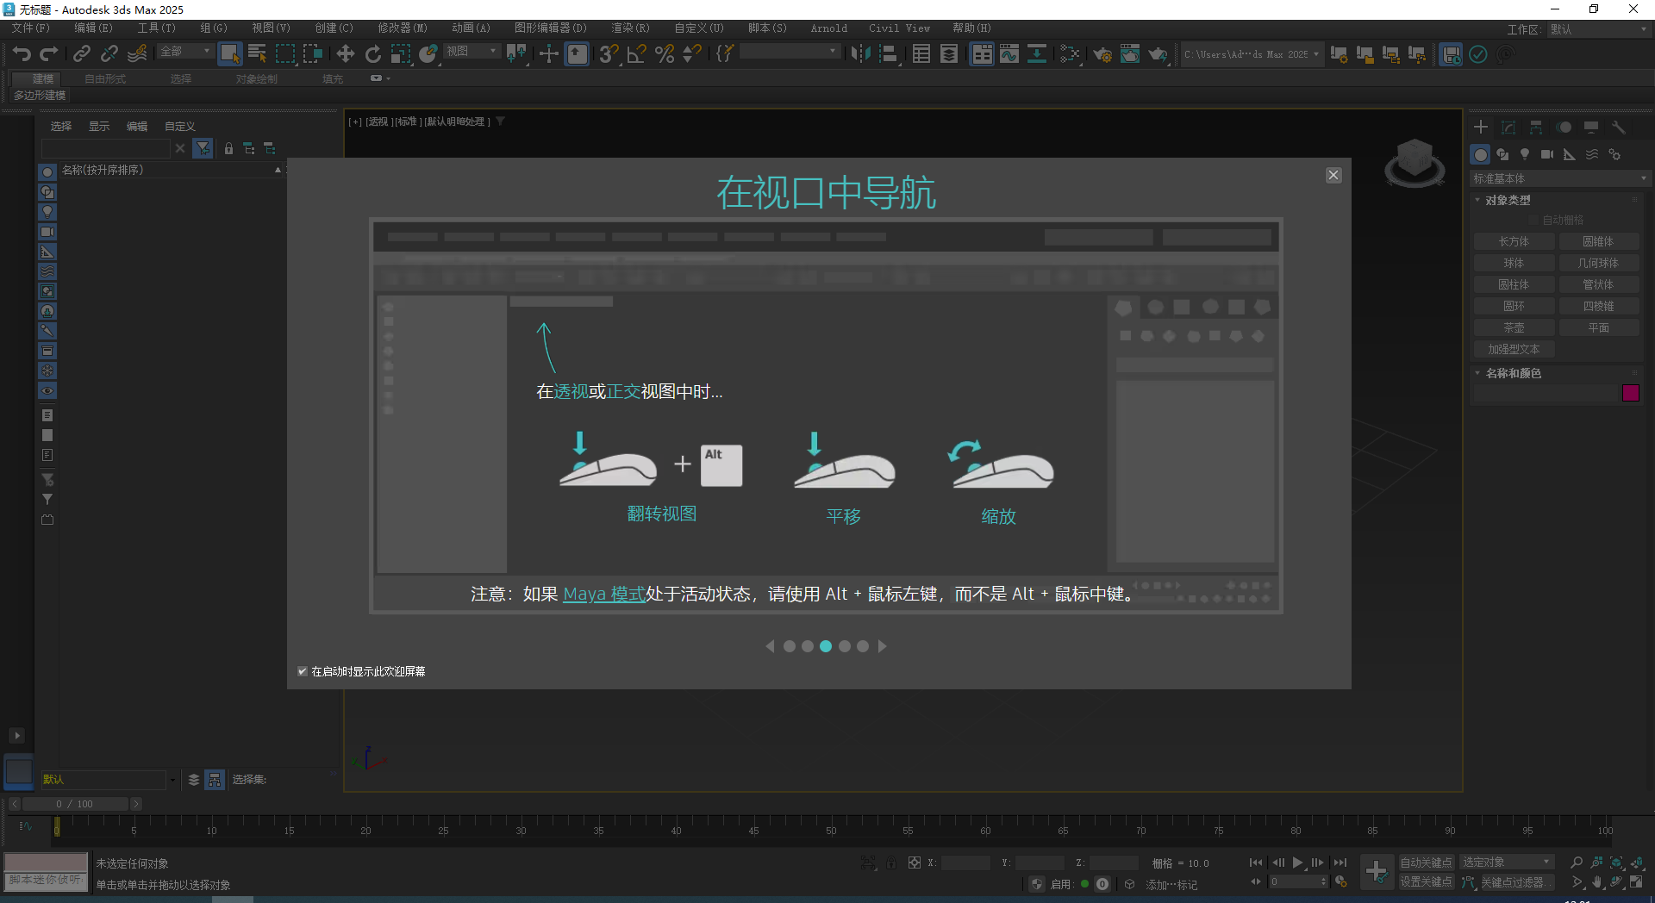Open the 帮助(H) menu
The height and width of the screenshot is (903, 1655).
pyautogui.click(x=971, y=28)
